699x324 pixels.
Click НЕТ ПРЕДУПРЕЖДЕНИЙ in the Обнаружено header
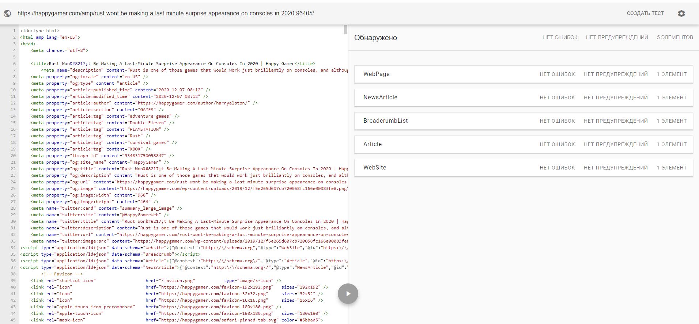coord(617,37)
